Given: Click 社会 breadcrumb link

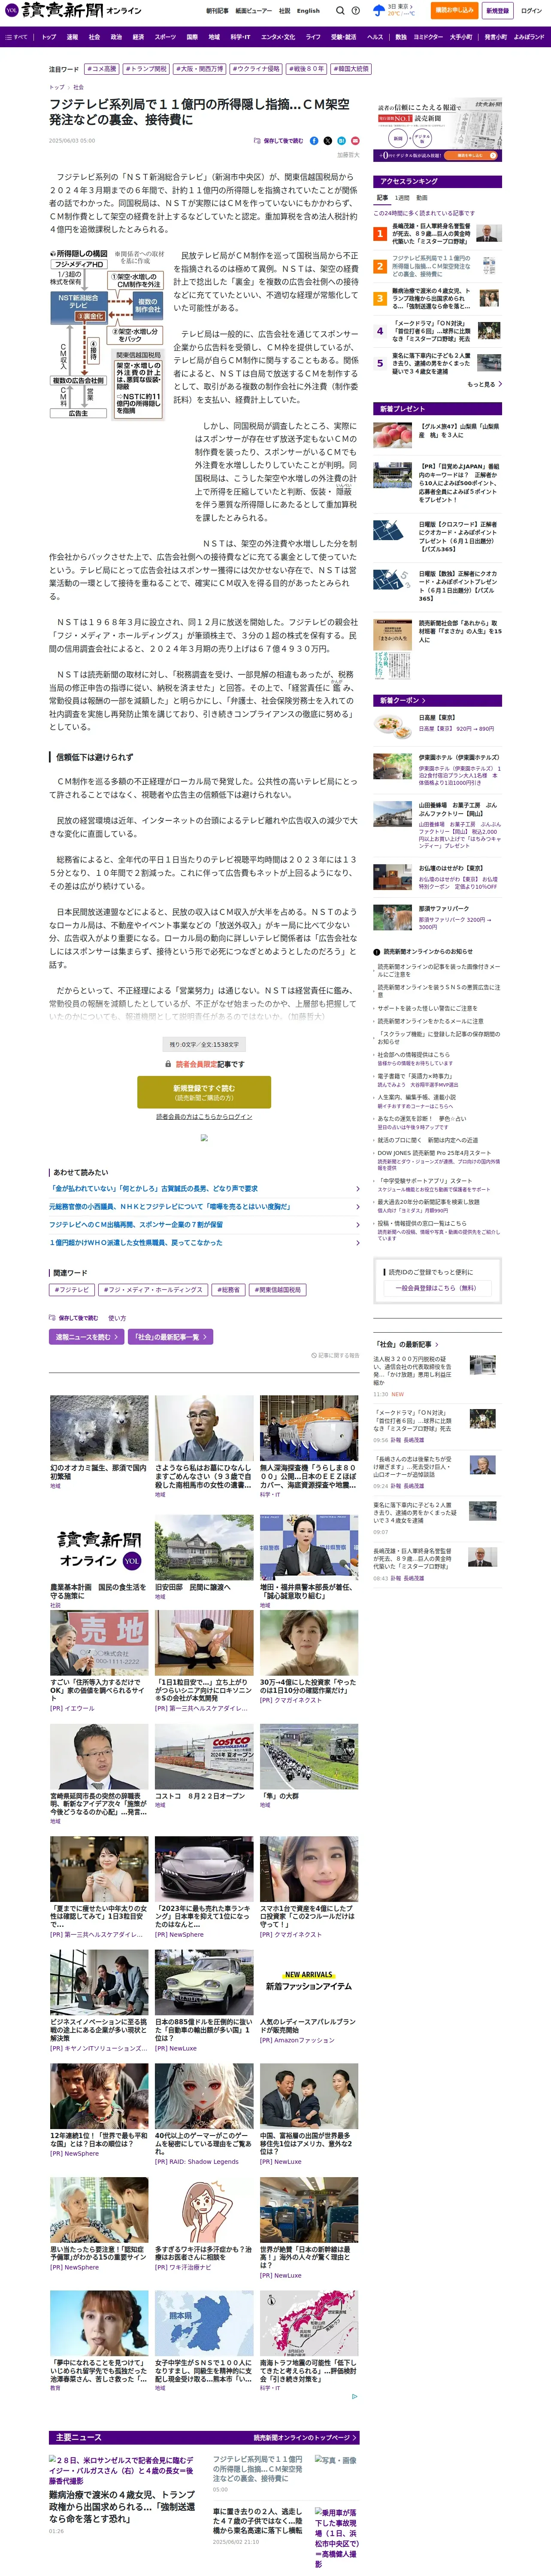Looking at the screenshot, I should [79, 87].
